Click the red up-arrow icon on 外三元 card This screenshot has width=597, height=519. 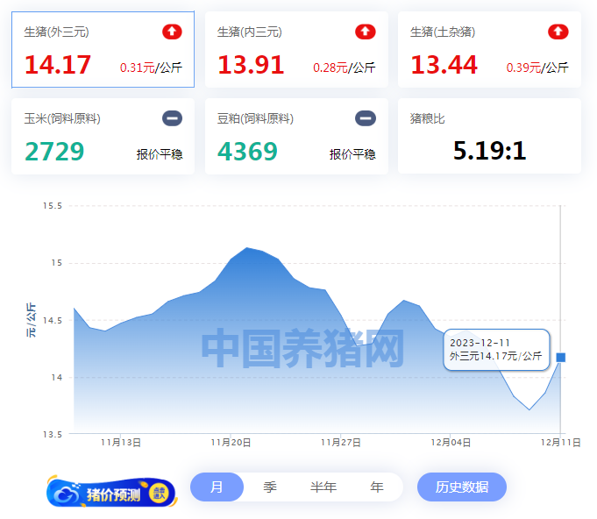click(172, 32)
